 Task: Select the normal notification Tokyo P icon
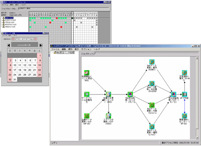click(x=185, y=73)
